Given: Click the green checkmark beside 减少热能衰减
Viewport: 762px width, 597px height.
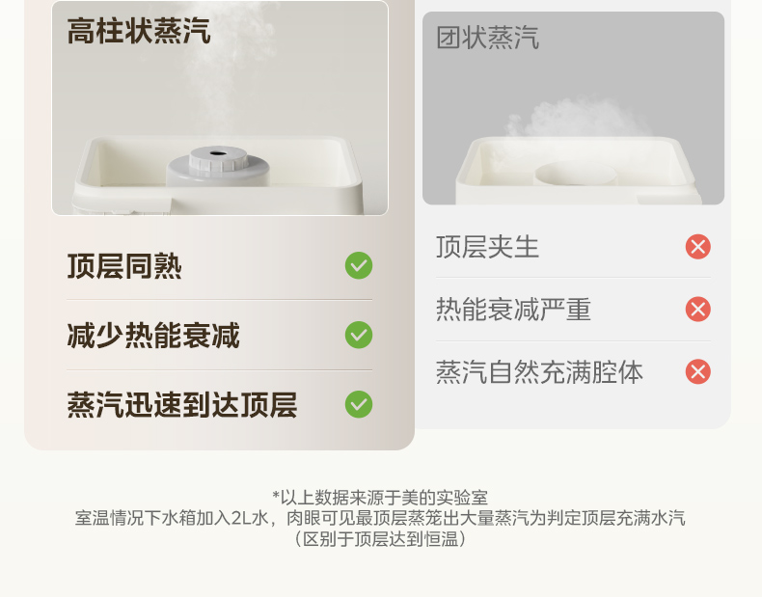Looking at the screenshot, I should (359, 336).
